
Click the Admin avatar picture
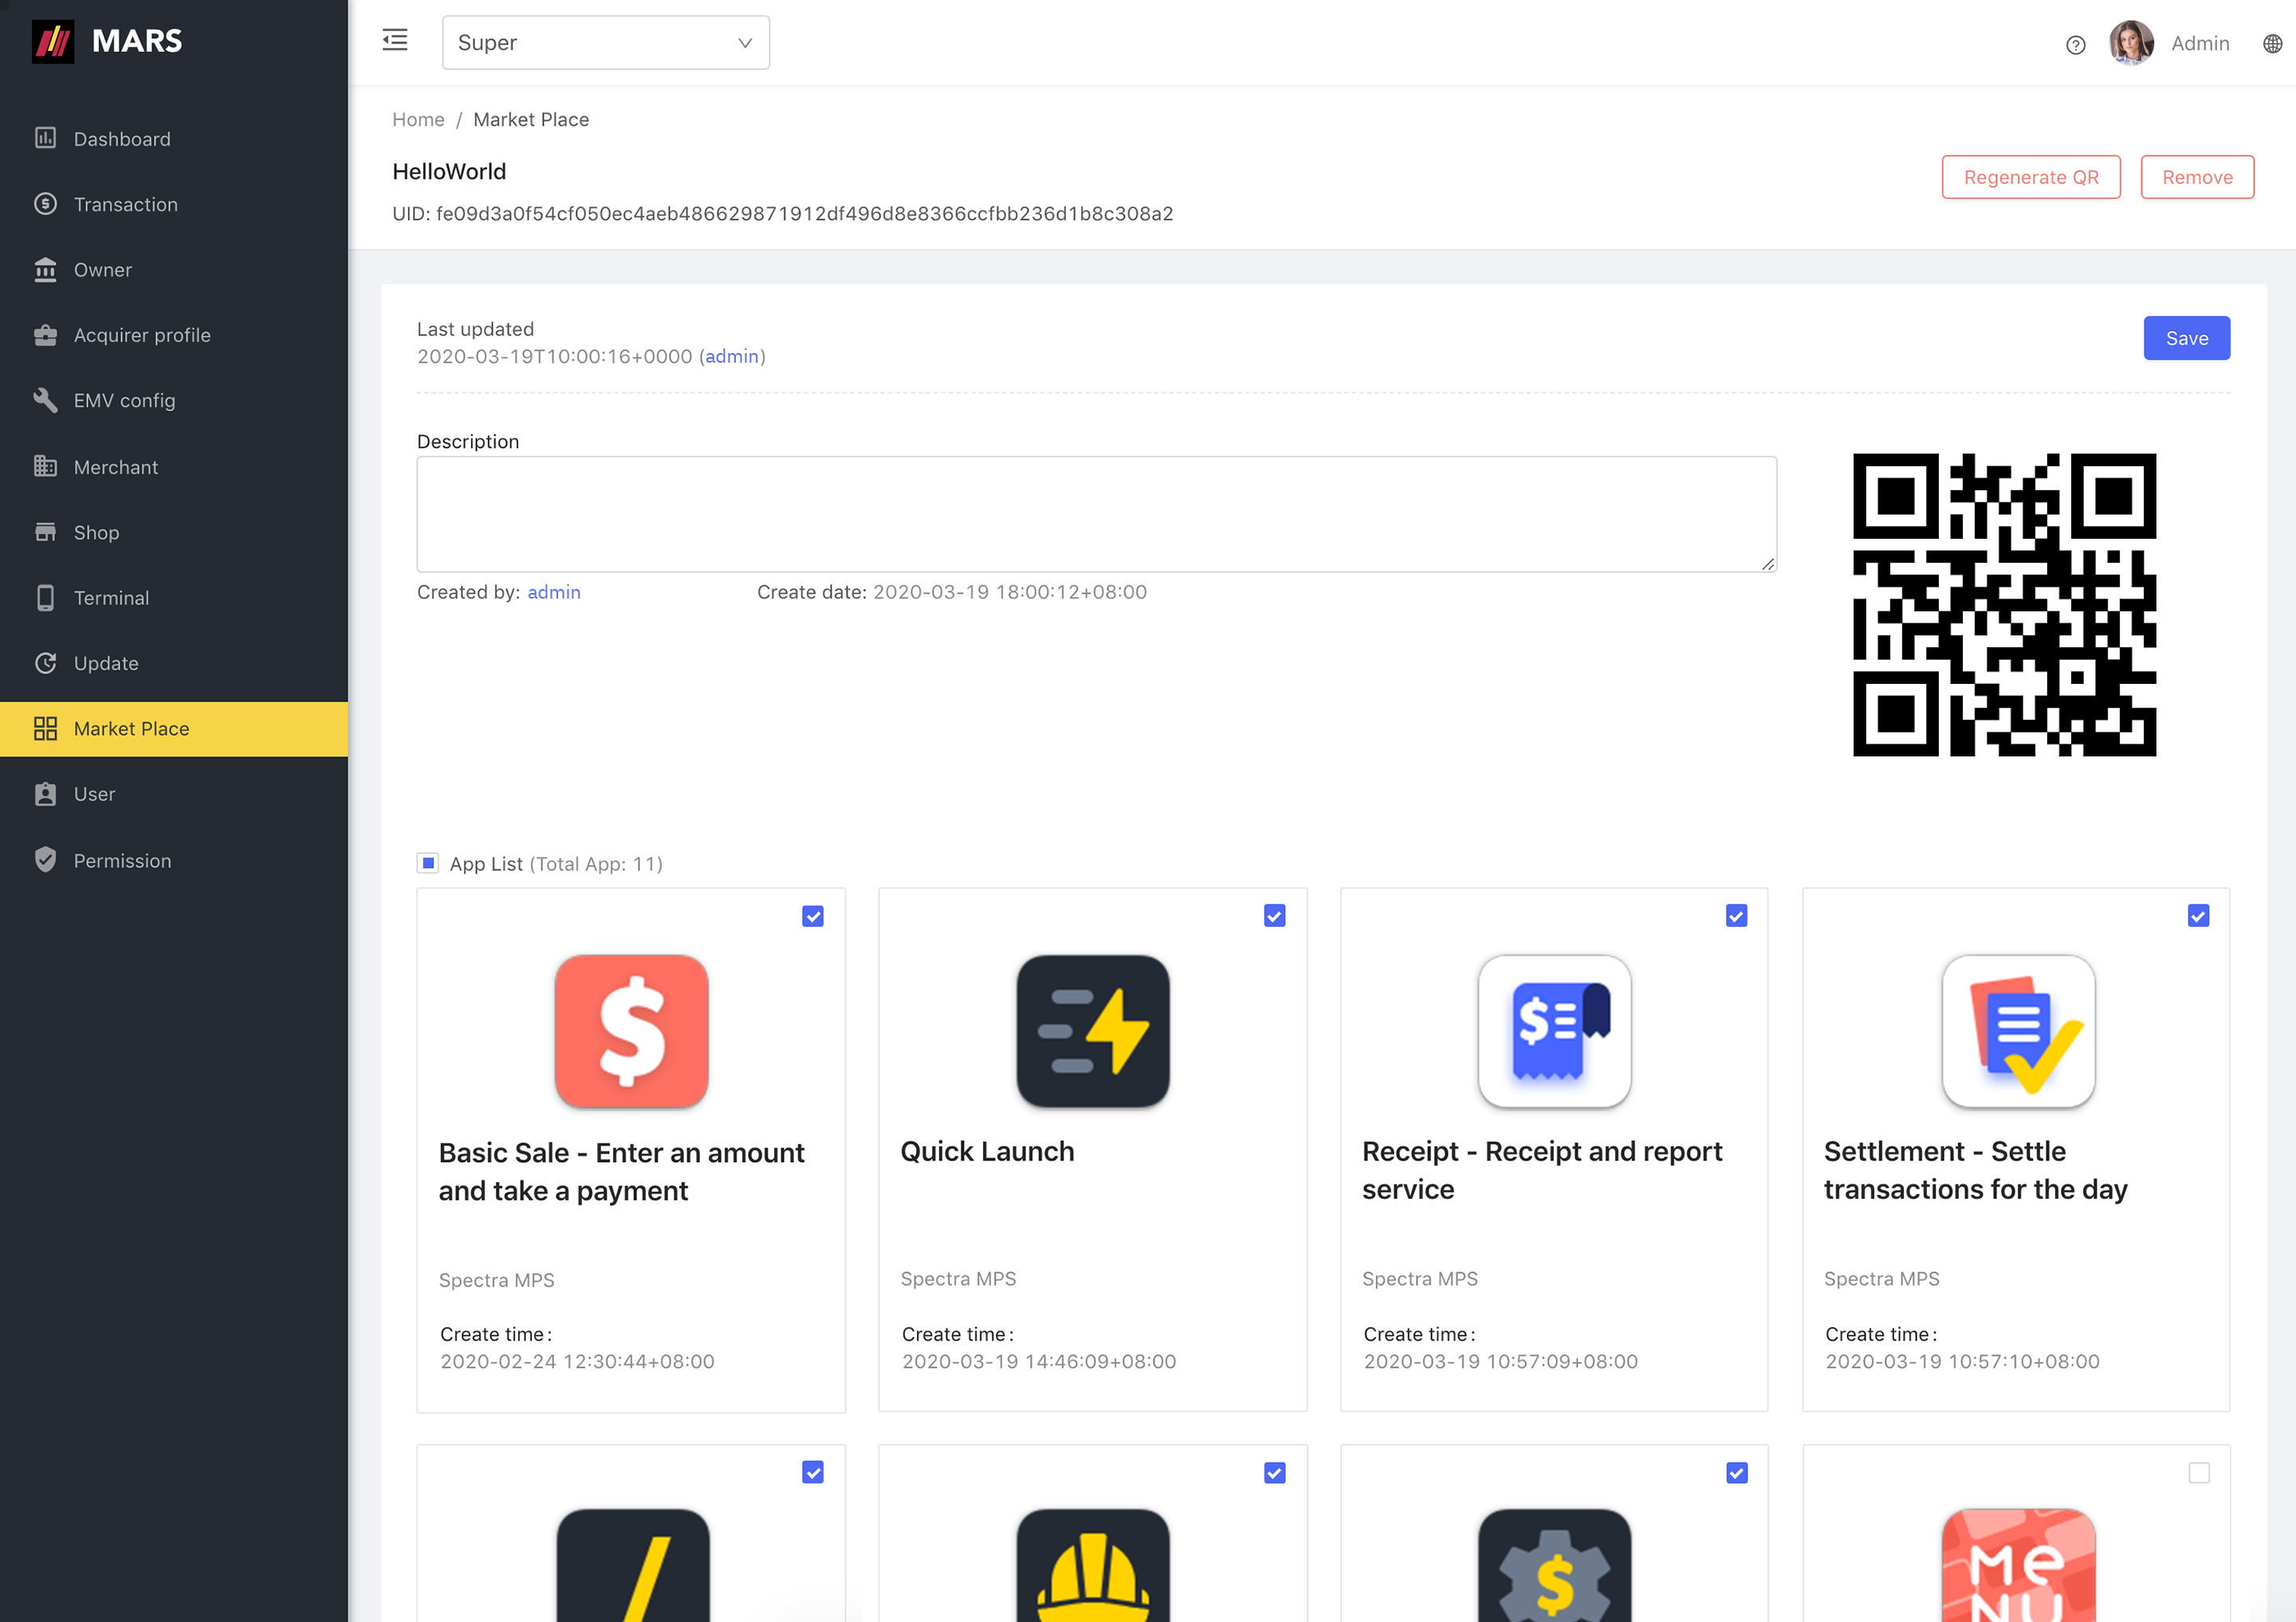pos(2131,43)
